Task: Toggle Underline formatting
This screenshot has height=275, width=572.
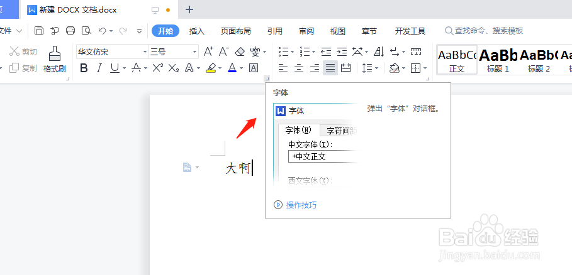Action: (x=115, y=68)
